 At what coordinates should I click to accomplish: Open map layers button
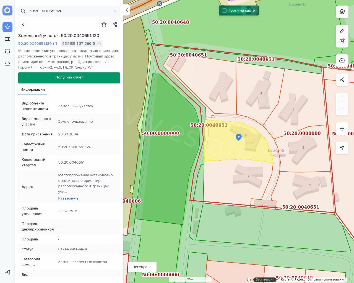point(342,12)
